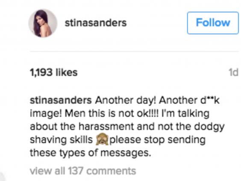Click 'these types of messages.' caption line

coord(91,153)
